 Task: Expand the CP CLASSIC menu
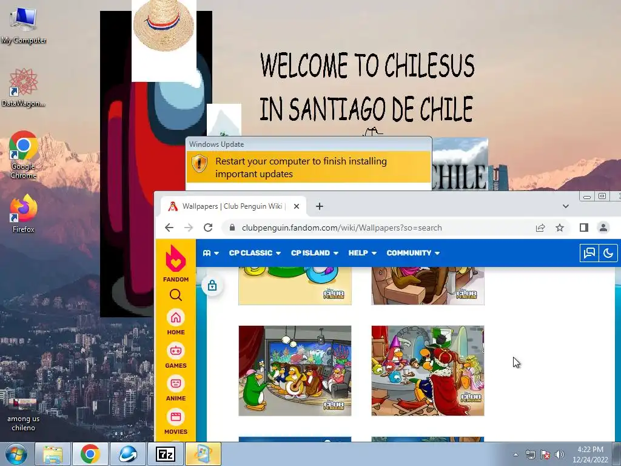point(255,253)
